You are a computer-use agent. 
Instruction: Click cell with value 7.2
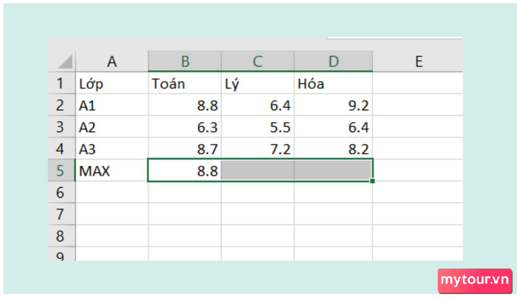(x=258, y=148)
